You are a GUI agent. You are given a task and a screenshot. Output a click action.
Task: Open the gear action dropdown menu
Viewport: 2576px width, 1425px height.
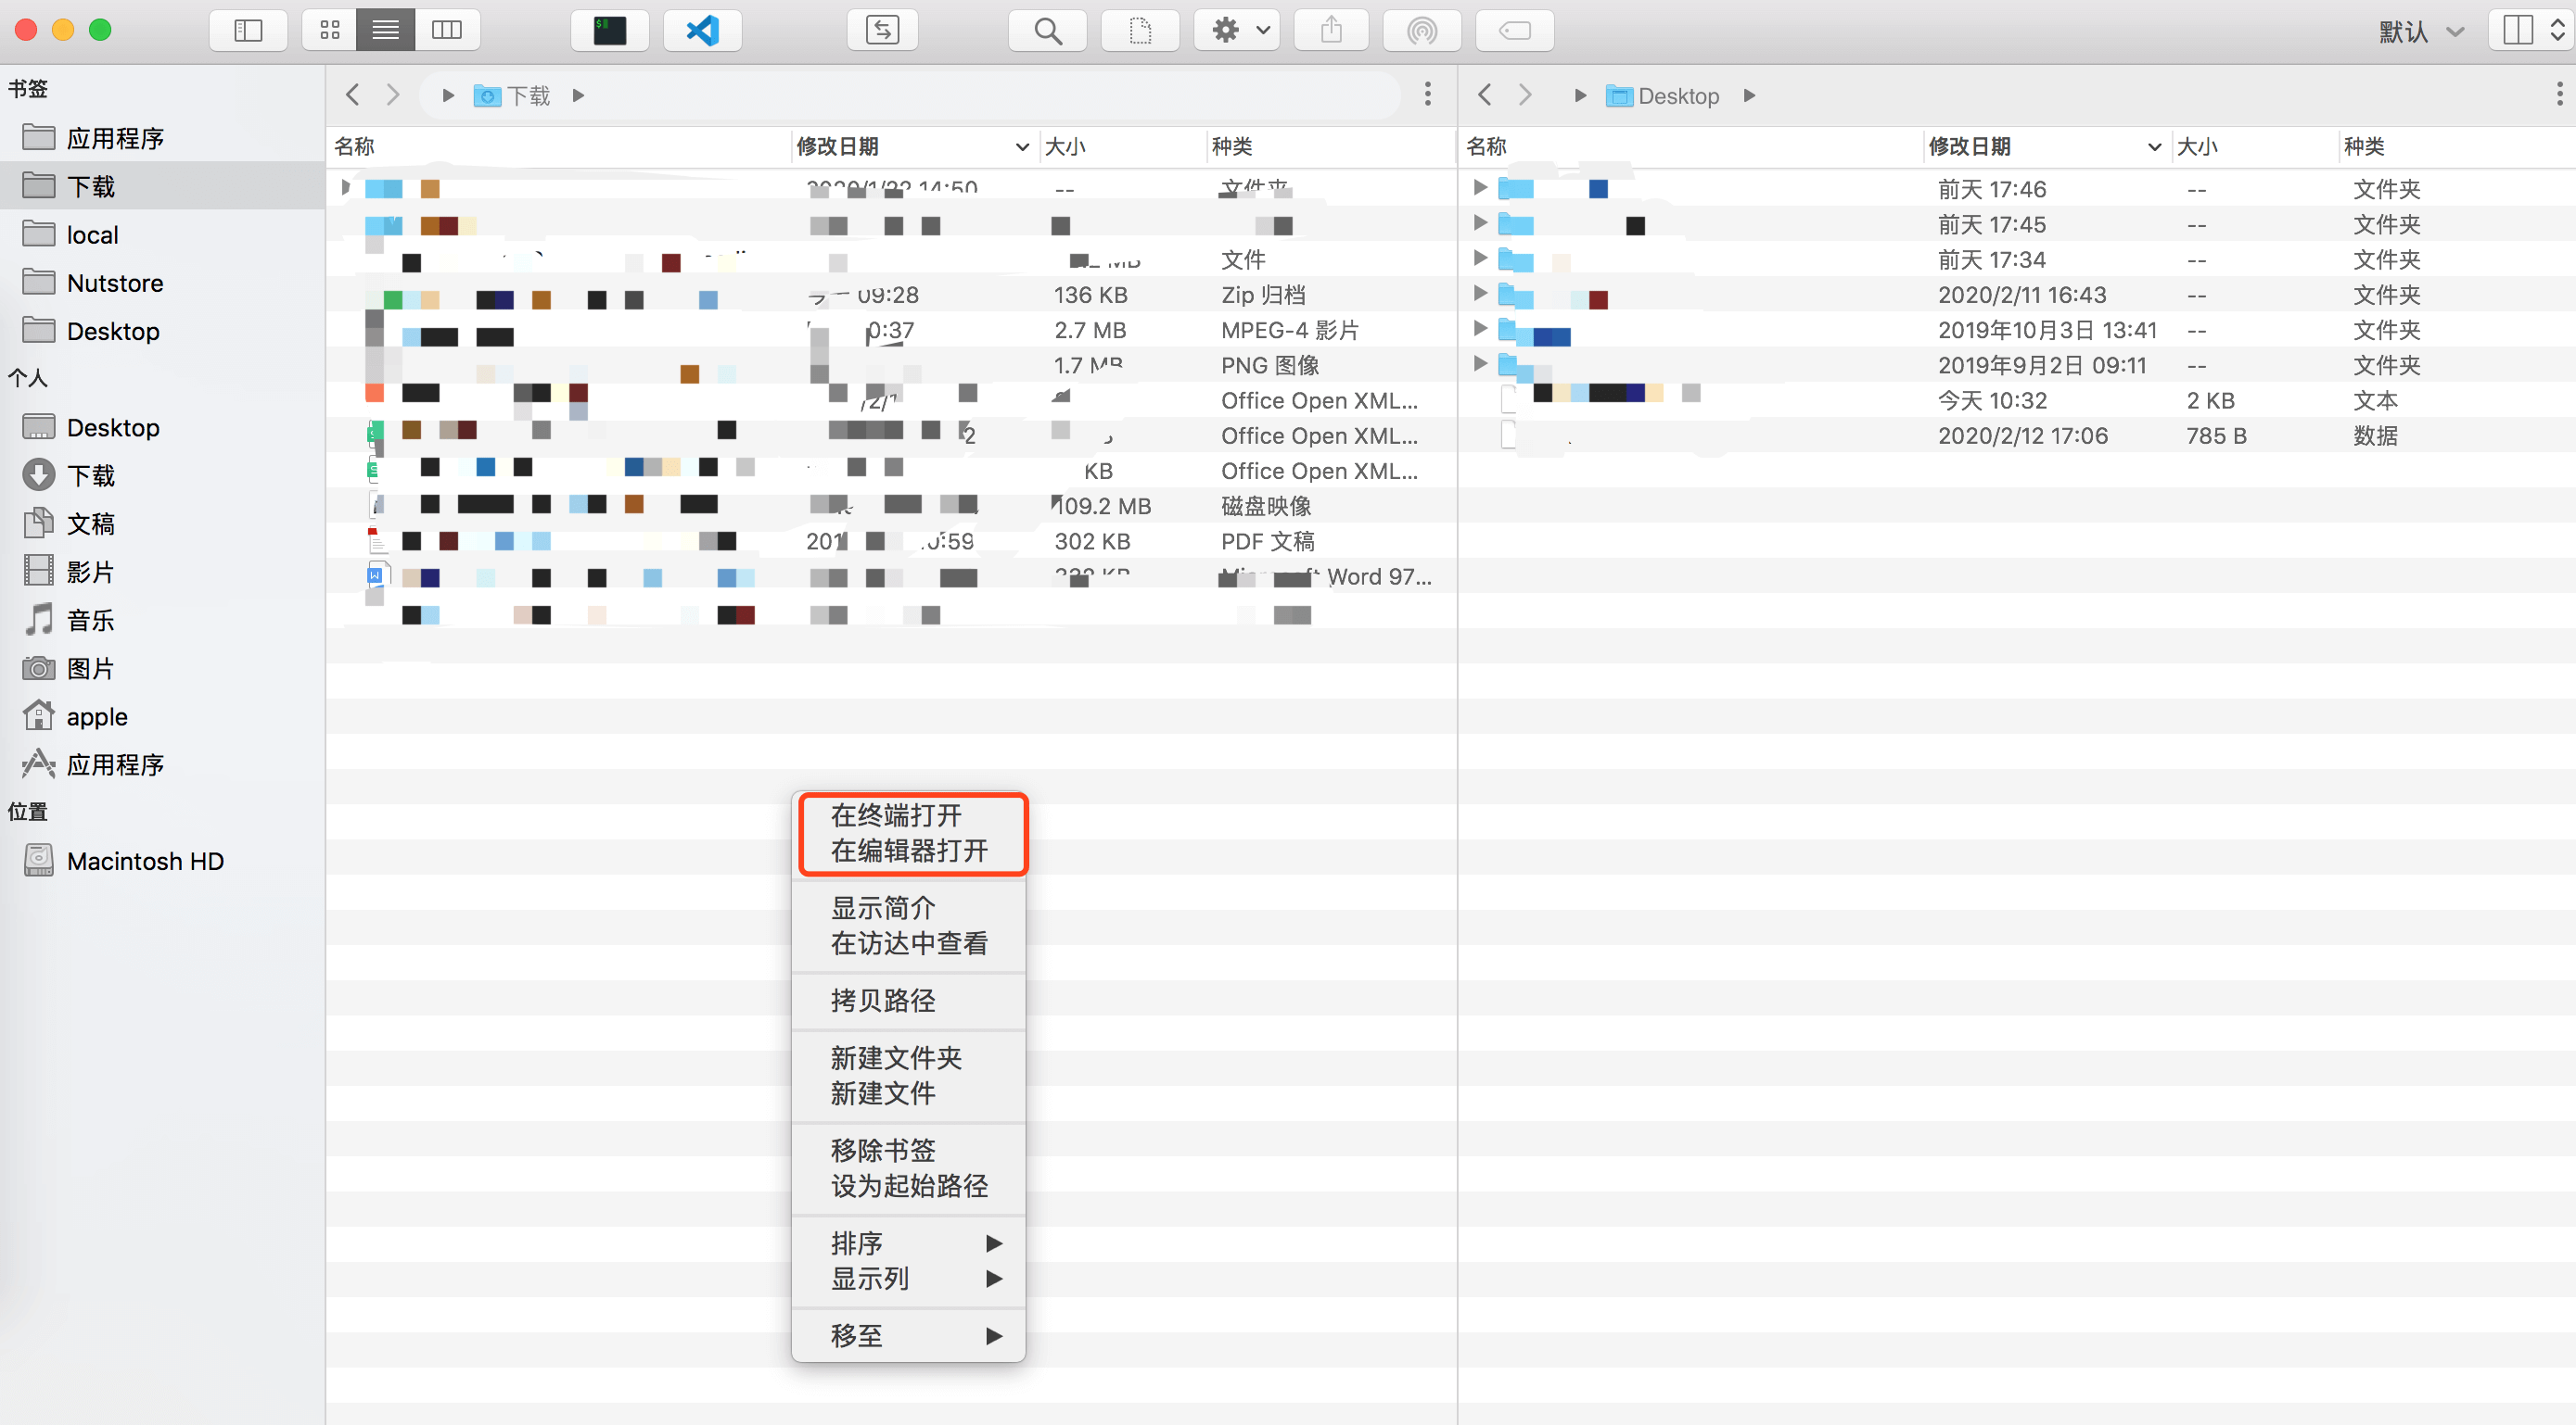pos(1238,30)
